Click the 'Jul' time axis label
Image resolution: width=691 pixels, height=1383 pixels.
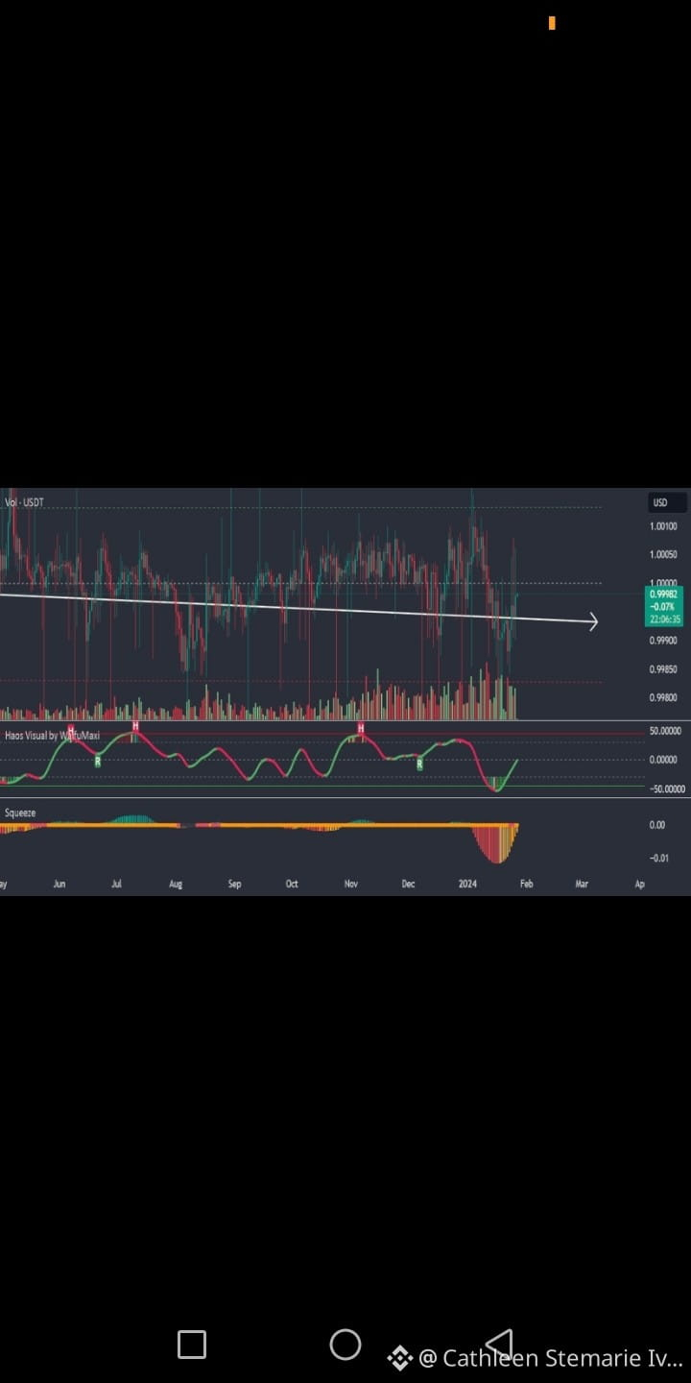[117, 884]
